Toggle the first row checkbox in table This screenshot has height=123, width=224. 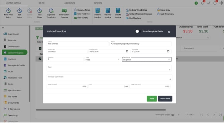pyautogui.click(x=40, y=59)
